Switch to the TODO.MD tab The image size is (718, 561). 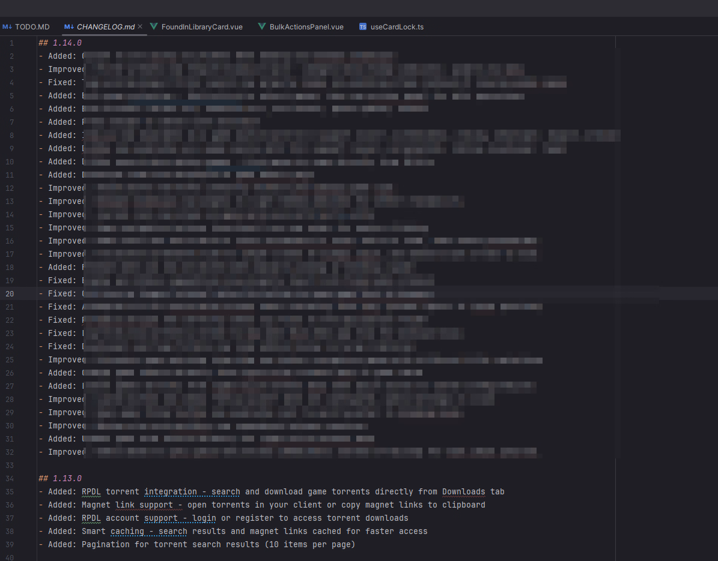click(26, 27)
